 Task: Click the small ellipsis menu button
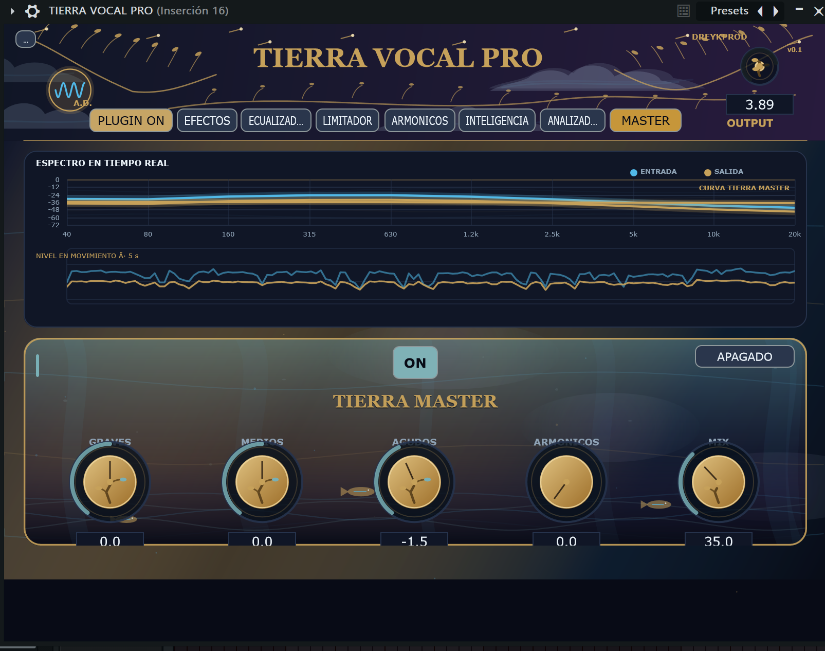26,39
